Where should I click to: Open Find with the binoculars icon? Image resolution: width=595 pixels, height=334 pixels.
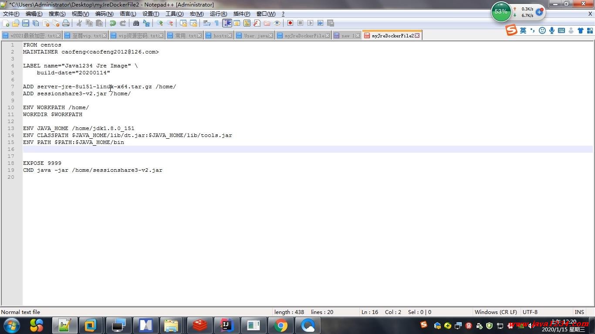coord(136,23)
